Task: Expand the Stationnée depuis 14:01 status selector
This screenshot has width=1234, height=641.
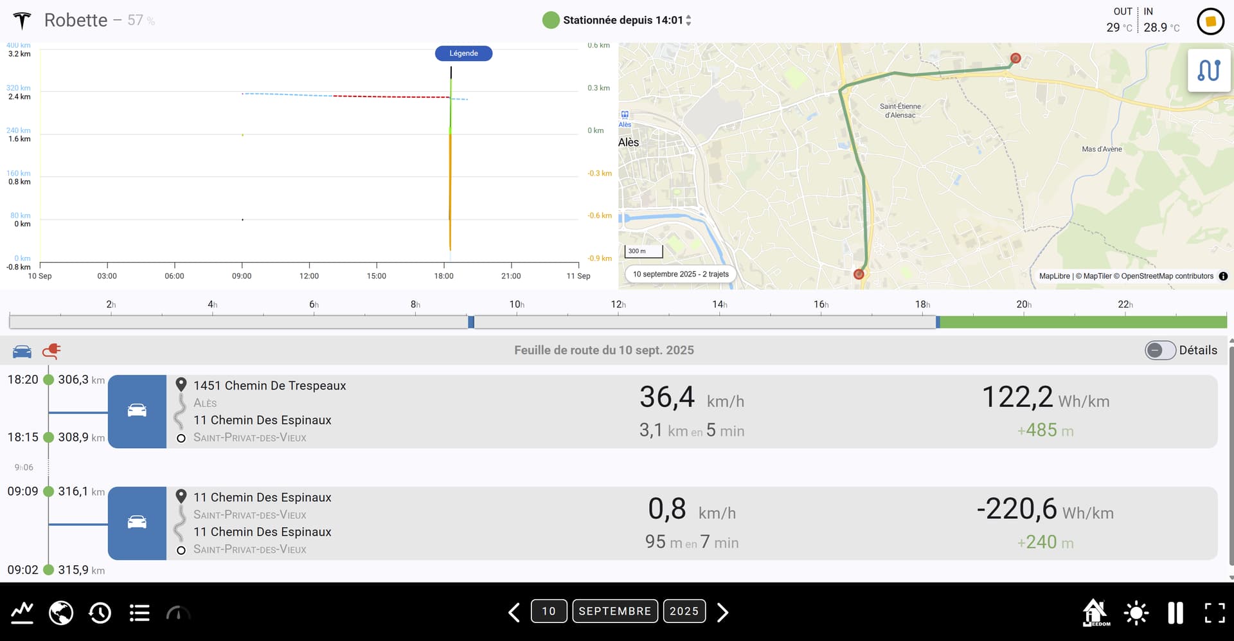Action: pos(688,21)
